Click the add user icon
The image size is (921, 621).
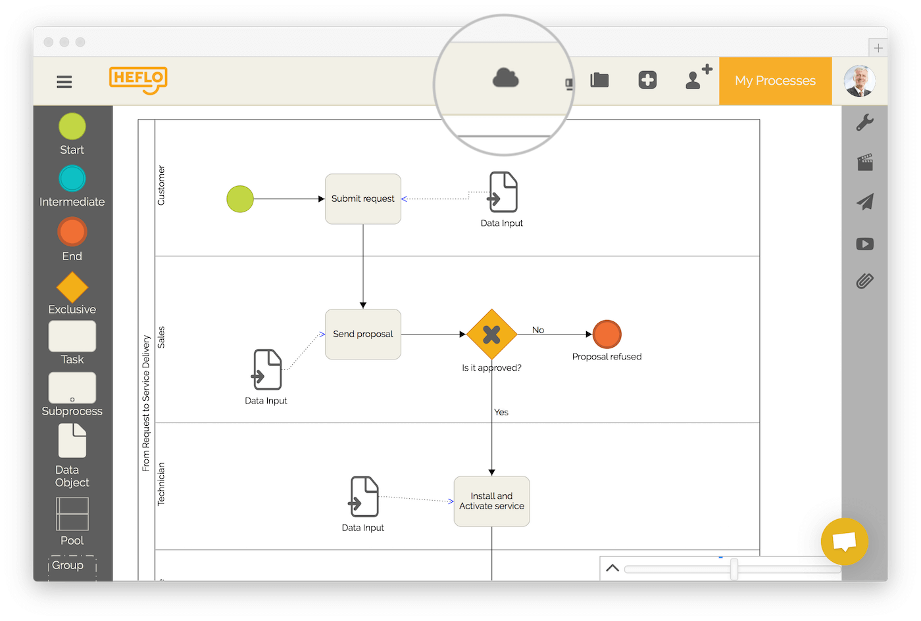coord(699,77)
